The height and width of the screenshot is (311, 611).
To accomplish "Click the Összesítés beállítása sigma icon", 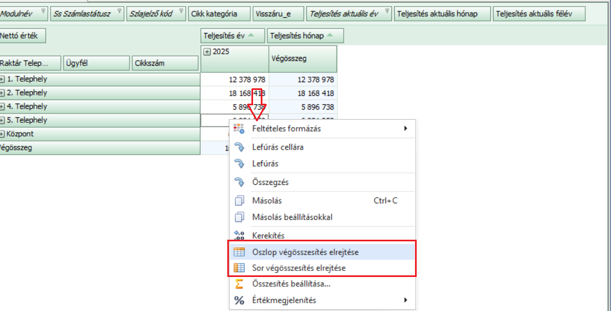I will tap(239, 284).
